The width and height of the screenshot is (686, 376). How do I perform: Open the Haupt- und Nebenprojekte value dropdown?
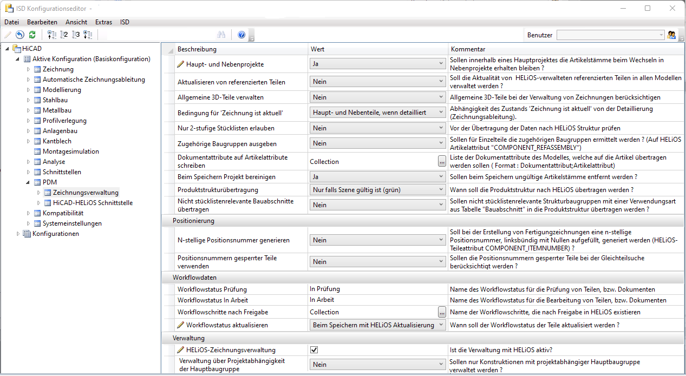click(x=377, y=64)
